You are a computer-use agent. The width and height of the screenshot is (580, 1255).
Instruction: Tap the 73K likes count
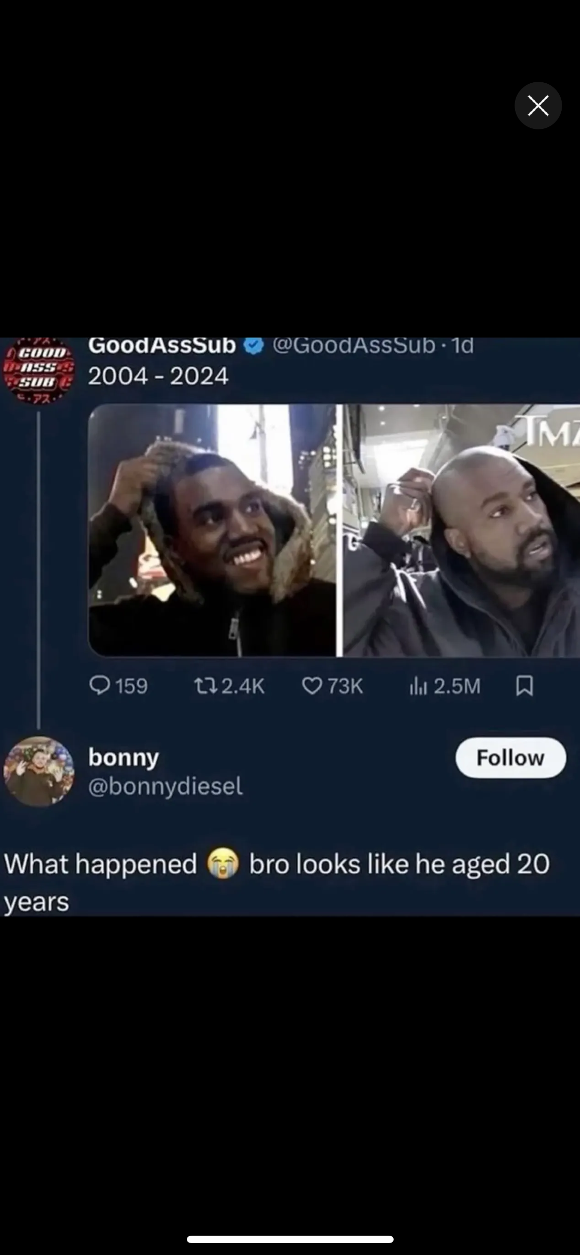[346, 686]
